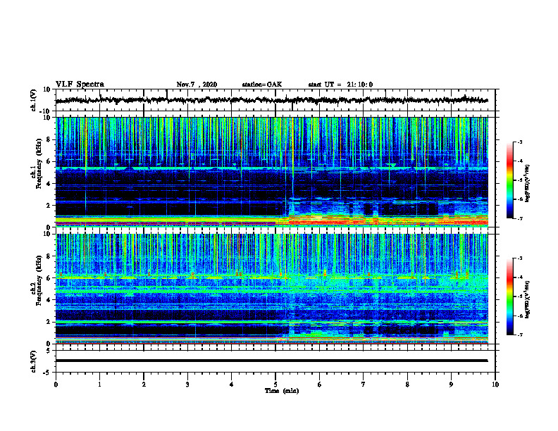Click the time axis tick label '8'
The width and height of the screenshot is (558, 431).
click(407, 385)
